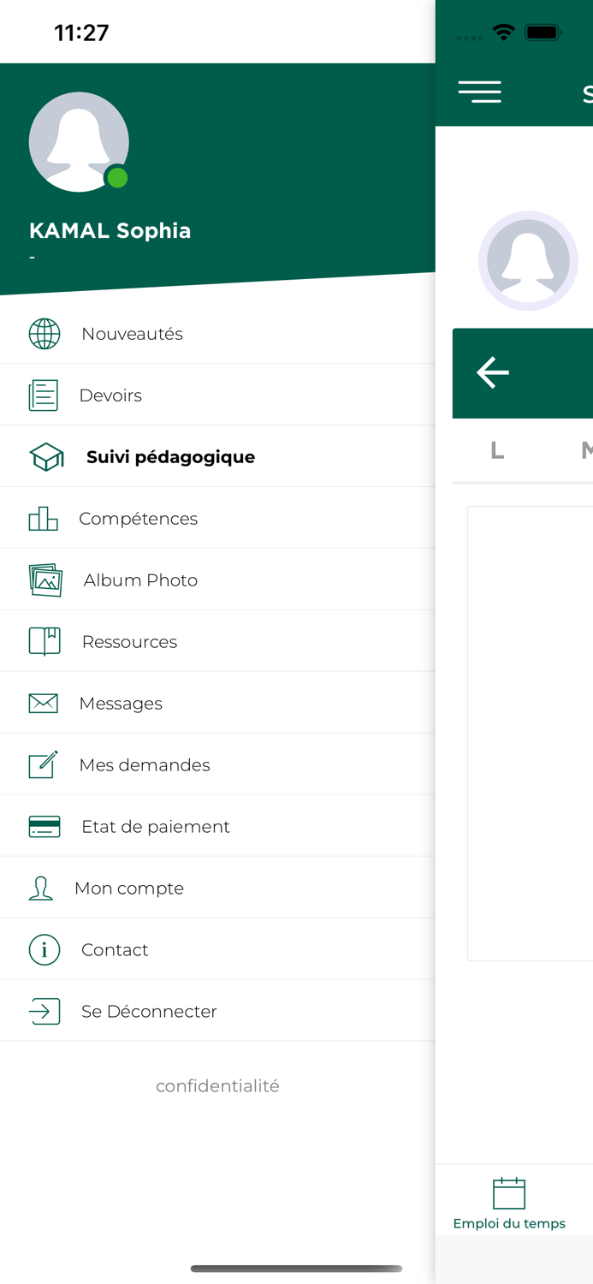Open the Mon compte menu entry
The image size is (593, 1284).
coord(129,889)
